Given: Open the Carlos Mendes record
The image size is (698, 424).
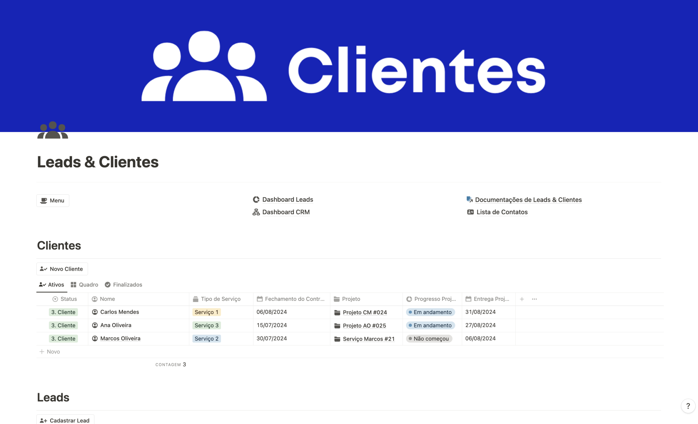Looking at the screenshot, I should 119,312.
